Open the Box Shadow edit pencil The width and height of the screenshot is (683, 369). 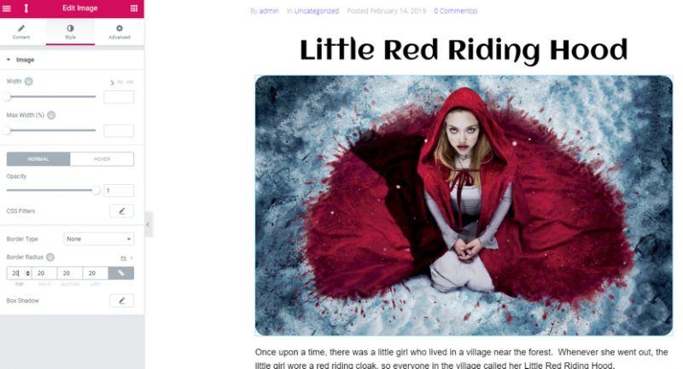(121, 301)
